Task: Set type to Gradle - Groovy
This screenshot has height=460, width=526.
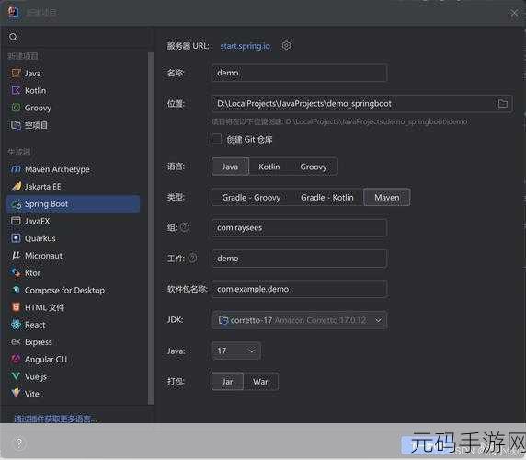Action: [251, 197]
